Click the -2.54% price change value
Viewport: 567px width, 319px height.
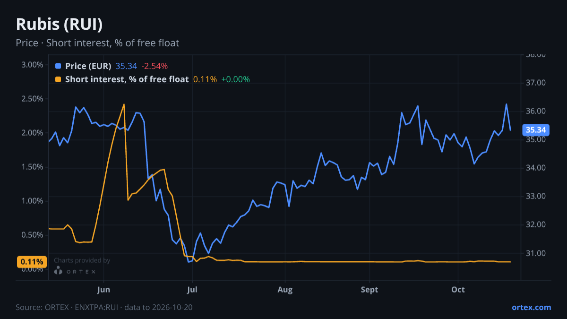coord(155,66)
